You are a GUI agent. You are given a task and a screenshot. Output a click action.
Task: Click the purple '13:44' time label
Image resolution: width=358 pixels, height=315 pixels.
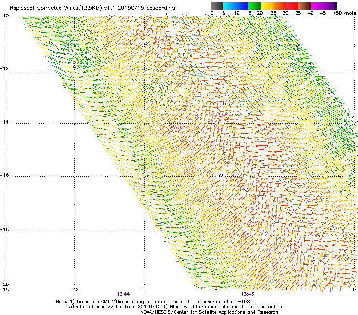coord(123,294)
